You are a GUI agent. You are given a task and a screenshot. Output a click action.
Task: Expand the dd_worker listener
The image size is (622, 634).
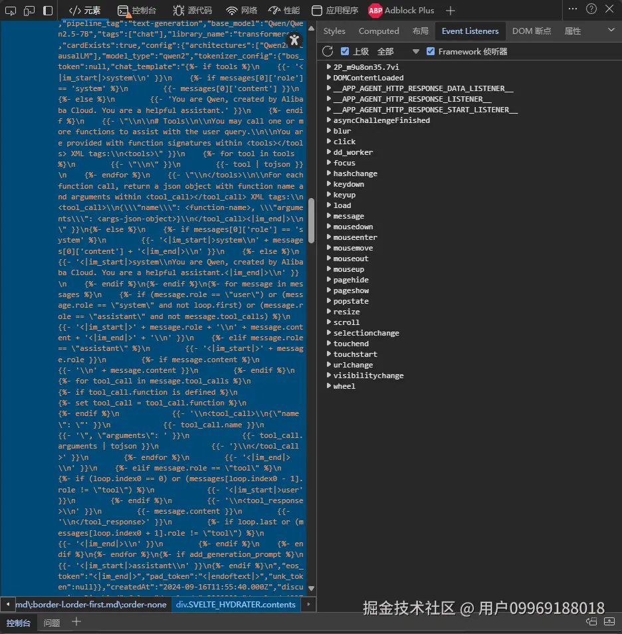click(329, 152)
